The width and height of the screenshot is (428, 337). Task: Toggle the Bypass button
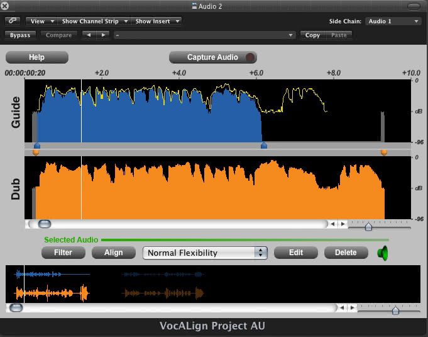(20, 35)
